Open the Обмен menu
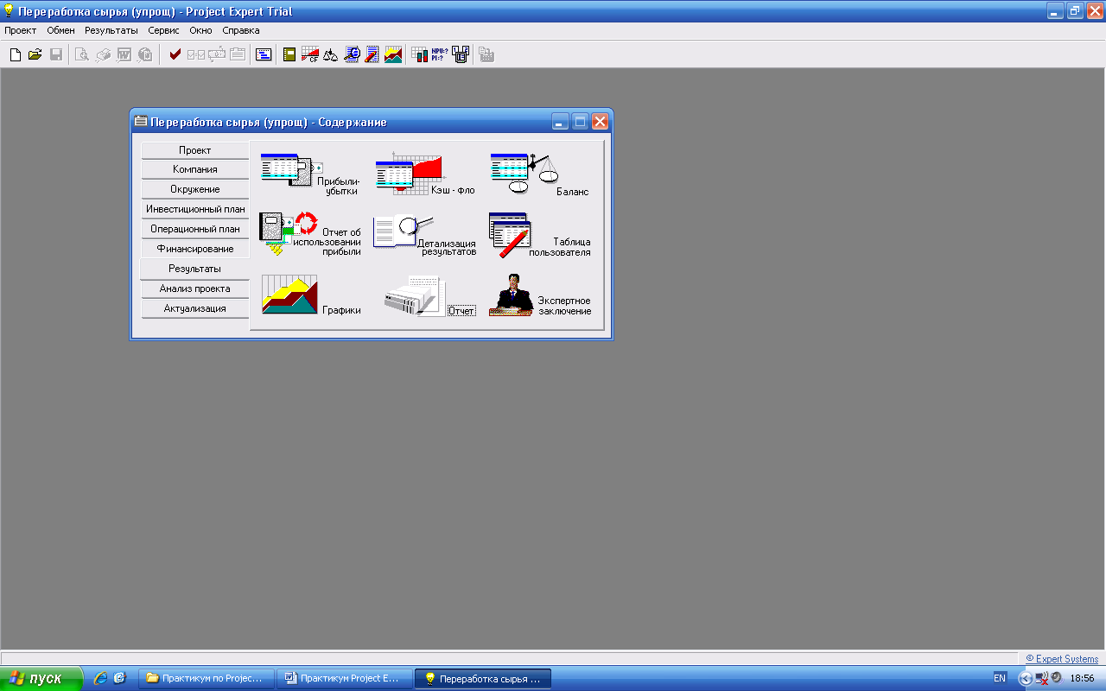Viewport: 1106px width, 691px height. (60, 30)
